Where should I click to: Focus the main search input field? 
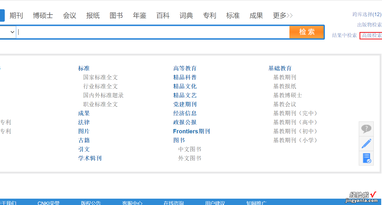[153, 32]
